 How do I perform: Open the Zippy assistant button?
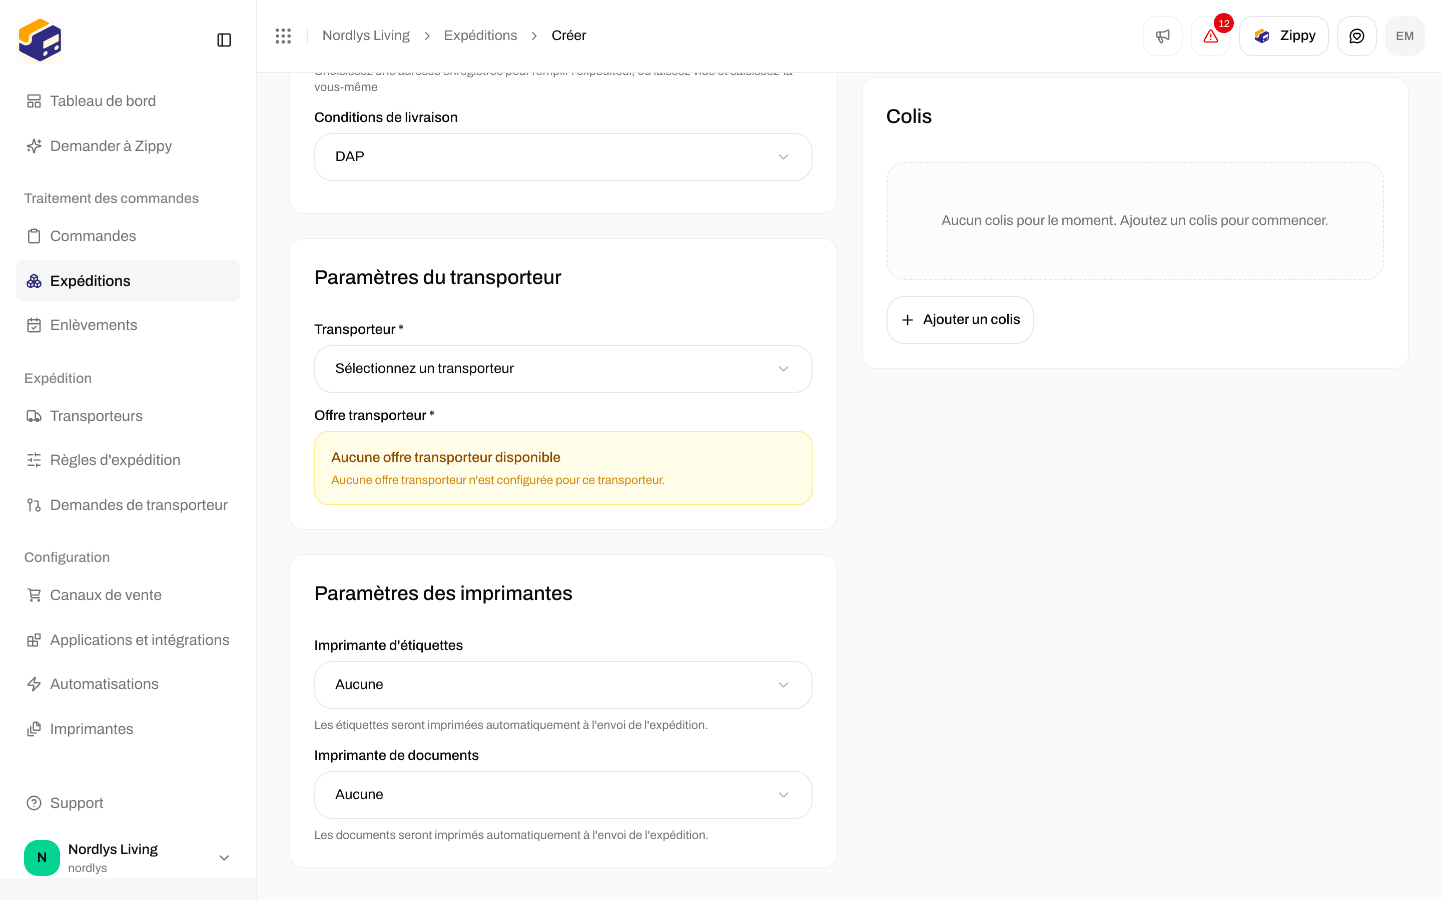[1284, 35]
